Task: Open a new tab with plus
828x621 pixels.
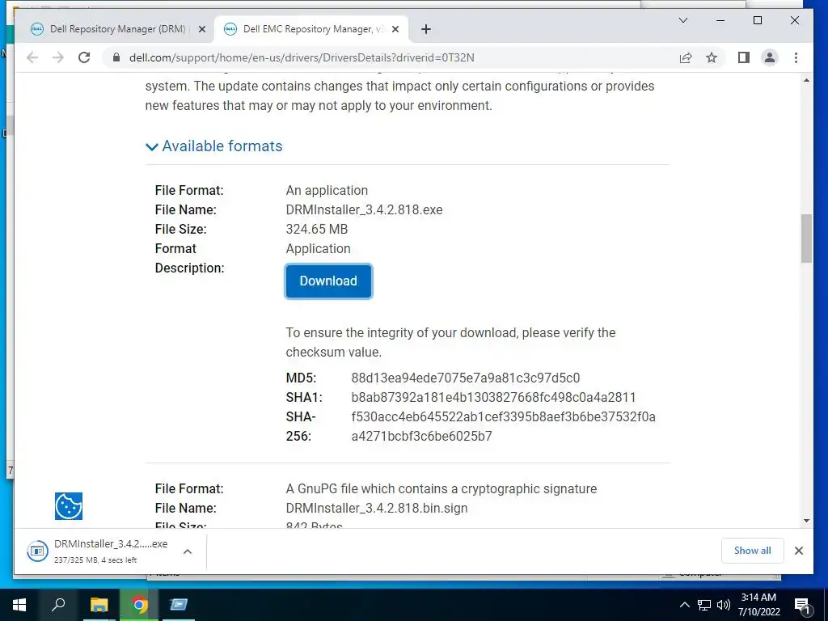Action: (x=426, y=29)
